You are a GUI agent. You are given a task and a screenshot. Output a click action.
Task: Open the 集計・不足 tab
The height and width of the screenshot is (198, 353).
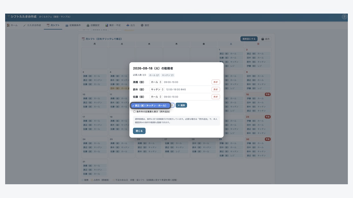[113, 25]
